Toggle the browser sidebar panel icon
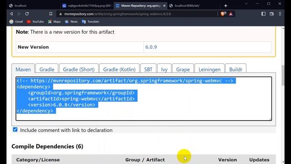Screen dimensions: 291x164 click(x=263, y=14)
